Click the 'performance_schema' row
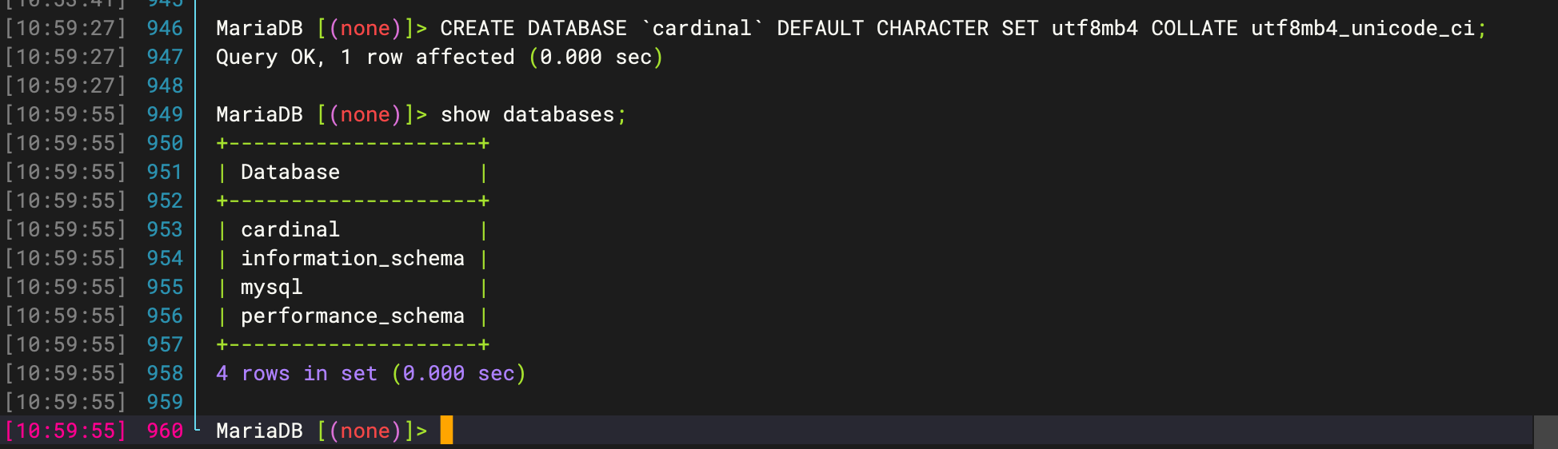 [353, 316]
